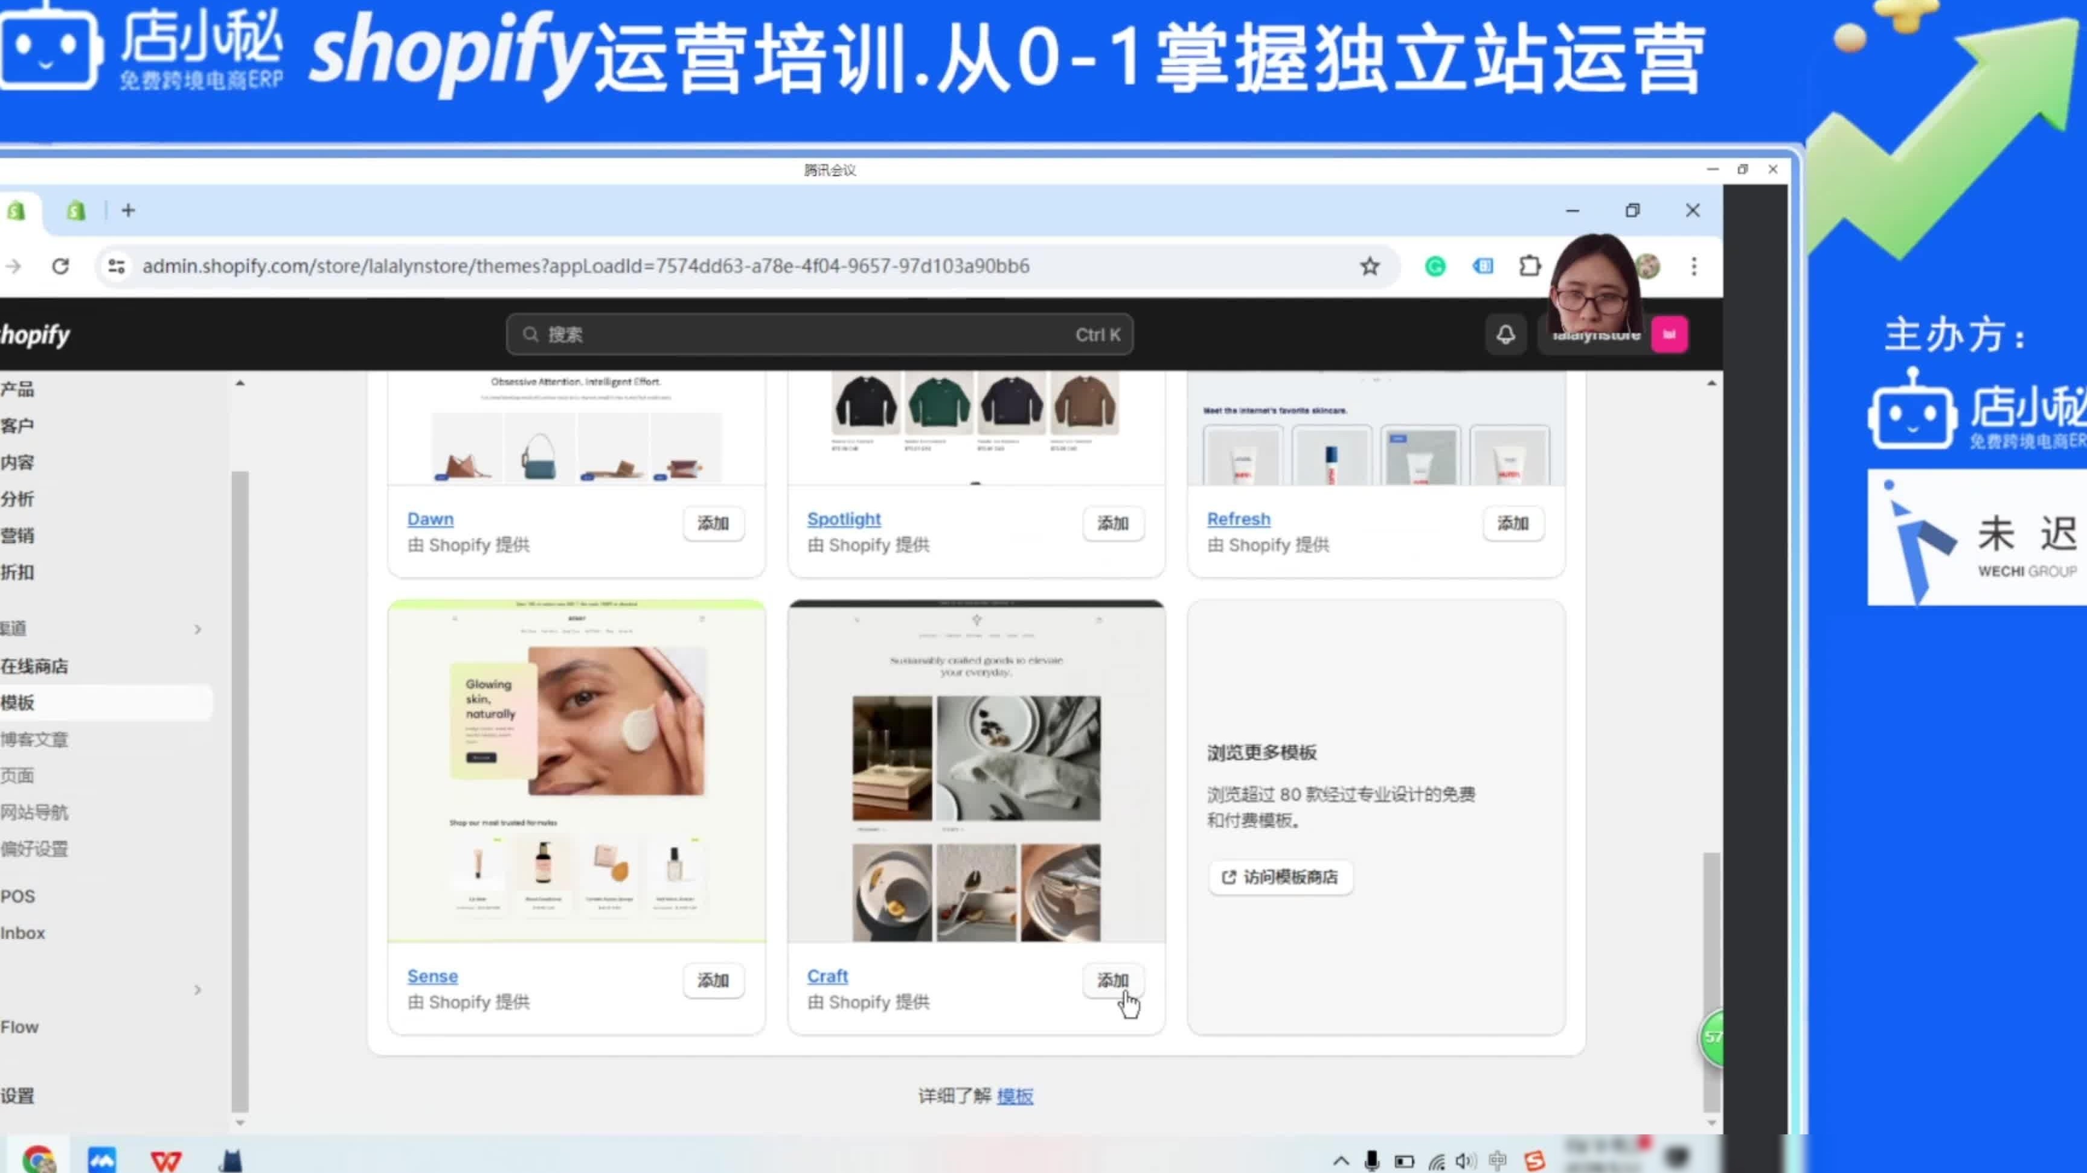Add the Craft theme

click(x=1113, y=981)
